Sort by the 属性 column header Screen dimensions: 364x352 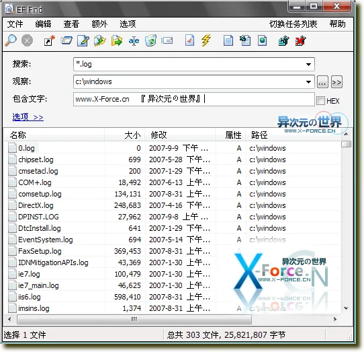(230, 135)
